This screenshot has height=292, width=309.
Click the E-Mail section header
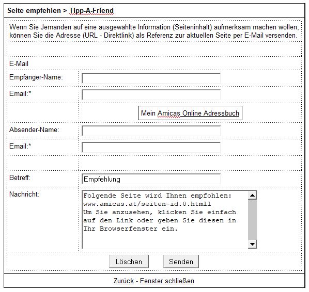pos(19,64)
